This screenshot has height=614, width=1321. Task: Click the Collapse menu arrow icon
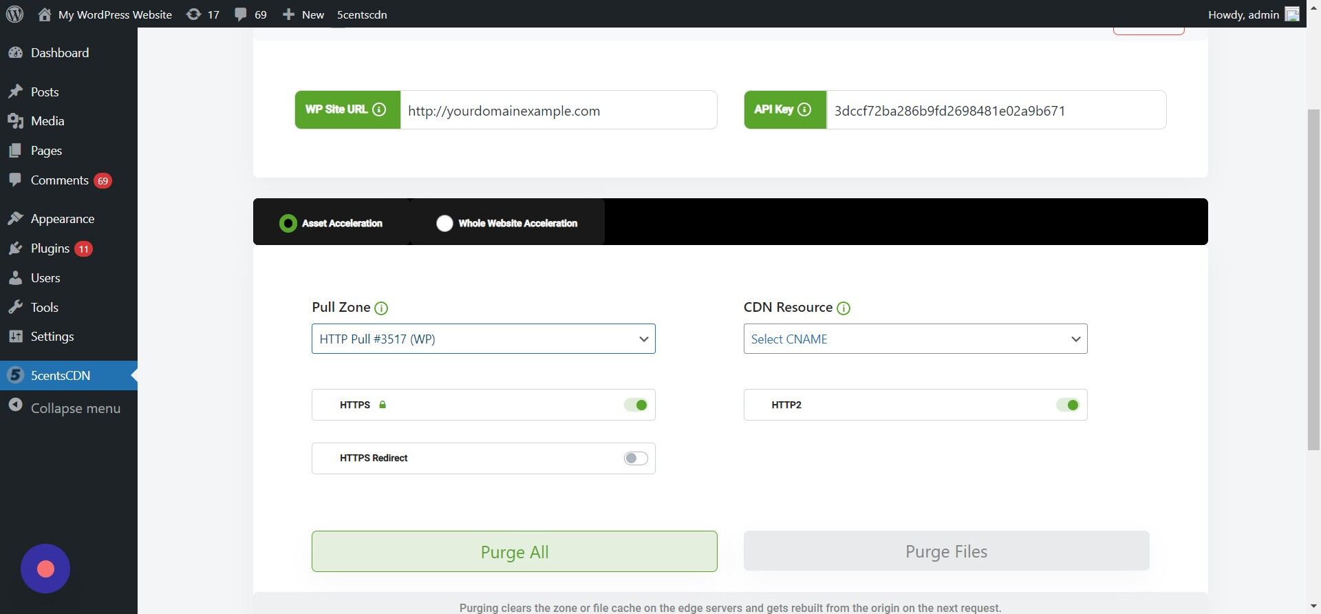pyautogui.click(x=16, y=406)
